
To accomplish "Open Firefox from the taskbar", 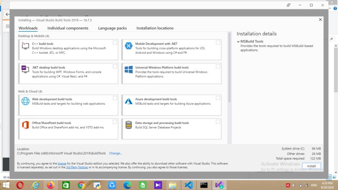I will tap(51, 185).
